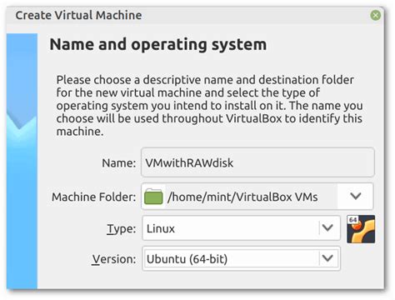Click the Name: label
Image resolution: width=395 pixels, height=300 pixels.
119,163
